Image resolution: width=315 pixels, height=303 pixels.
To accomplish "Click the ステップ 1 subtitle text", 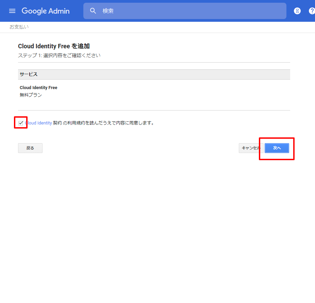I will click(59, 55).
